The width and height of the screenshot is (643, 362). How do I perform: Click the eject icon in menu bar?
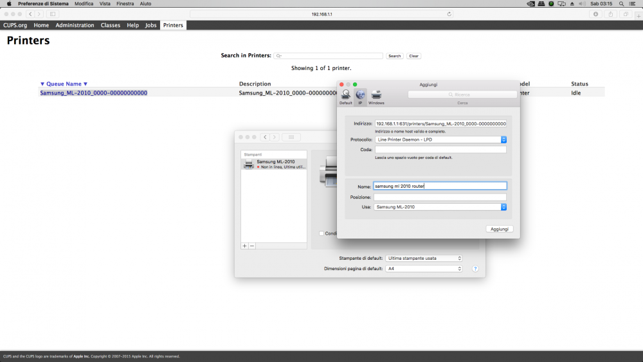tap(572, 4)
